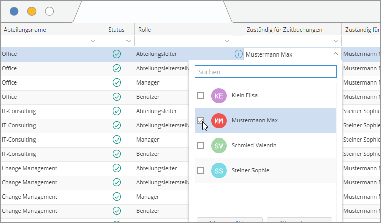Uncheck the Mustermann Max checkbox

point(201,121)
